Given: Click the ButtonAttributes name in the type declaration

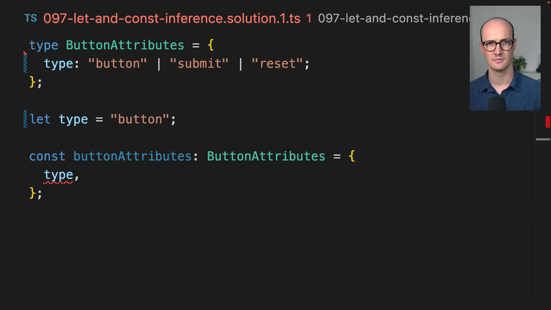Looking at the screenshot, I should (125, 45).
